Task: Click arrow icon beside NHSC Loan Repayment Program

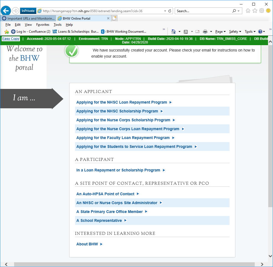Action: pyautogui.click(x=171, y=102)
